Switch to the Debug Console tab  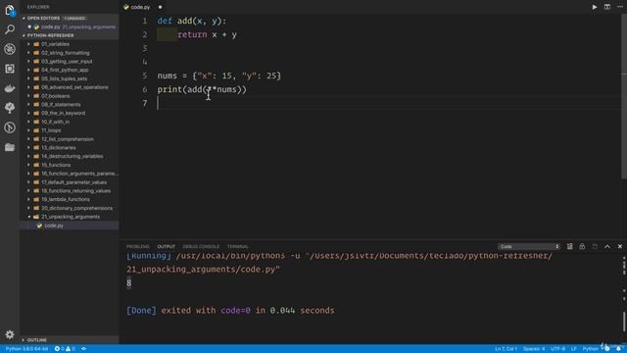201,246
